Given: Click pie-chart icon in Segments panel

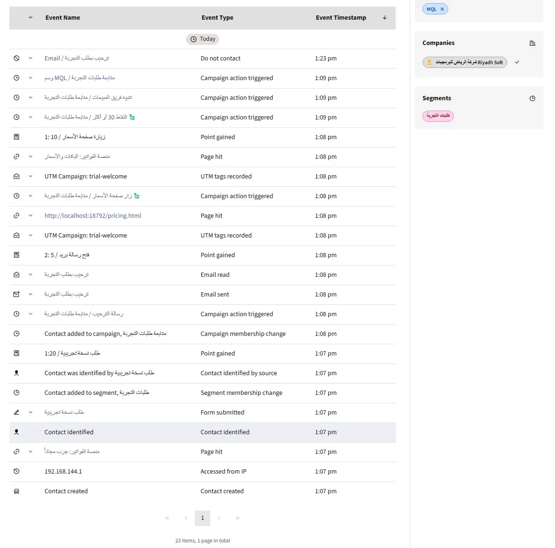Looking at the screenshot, I should pyautogui.click(x=533, y=98).
